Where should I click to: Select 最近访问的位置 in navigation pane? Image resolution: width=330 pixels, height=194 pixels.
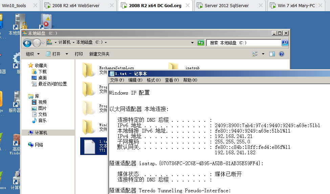tap(52, 84)
